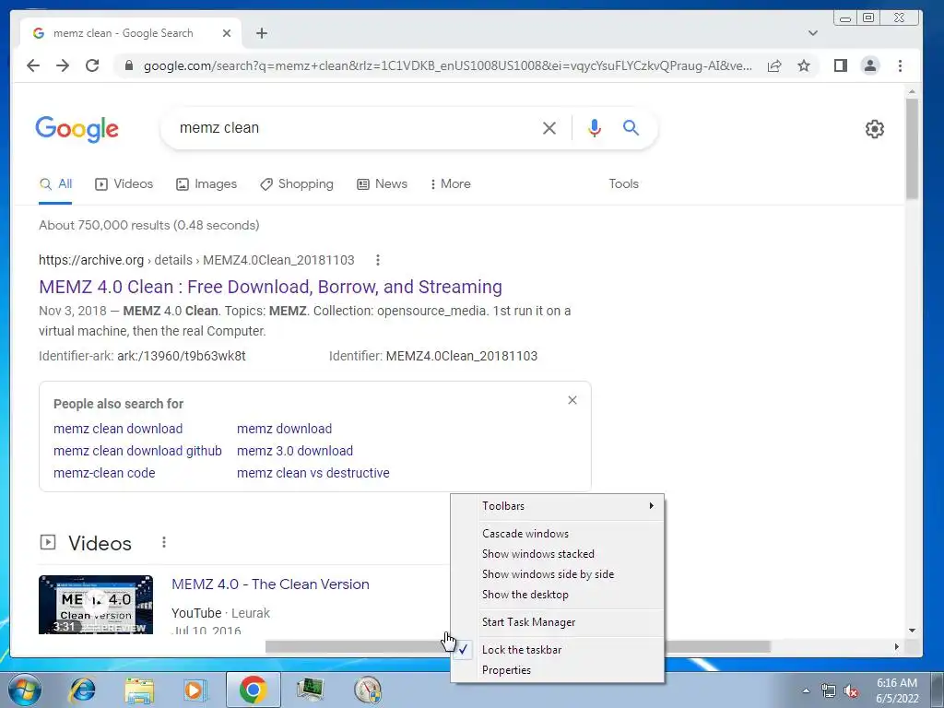944x708 pixels.
Task: Open options for the archive.org result
Action: [377, 260]
